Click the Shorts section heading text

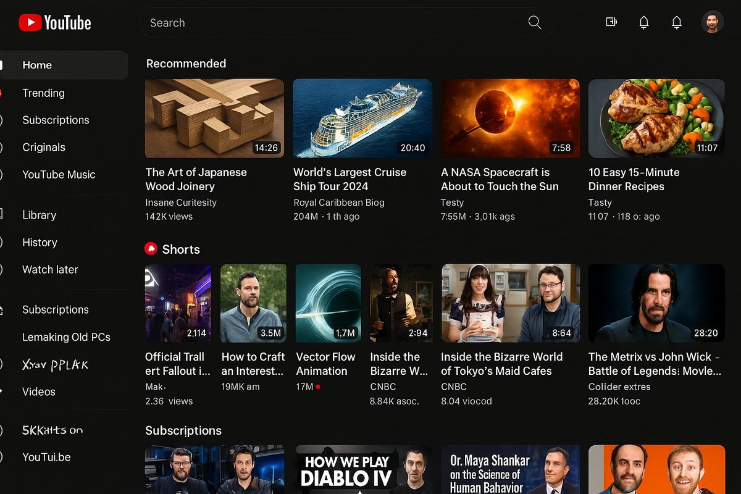(x=181, y=249)
